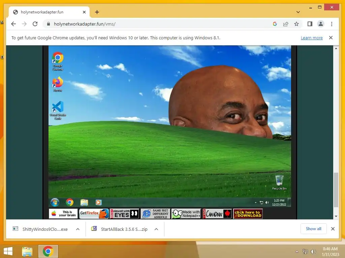Click the 'viewed with EYES' badge
The image size is (345, 258).
tap(125, 214)
